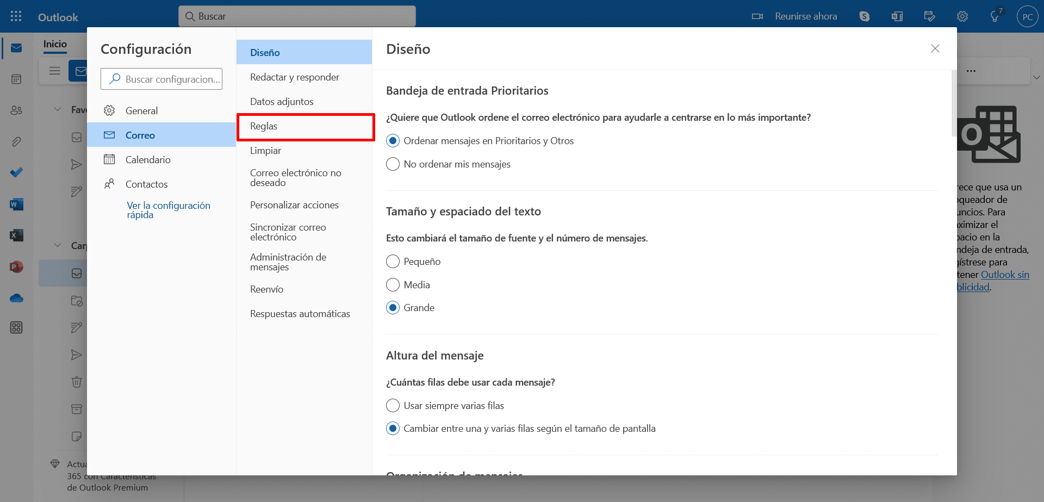Launch Excel from the left rail
Screen dimensions: 1044x502
click(16, 235)
